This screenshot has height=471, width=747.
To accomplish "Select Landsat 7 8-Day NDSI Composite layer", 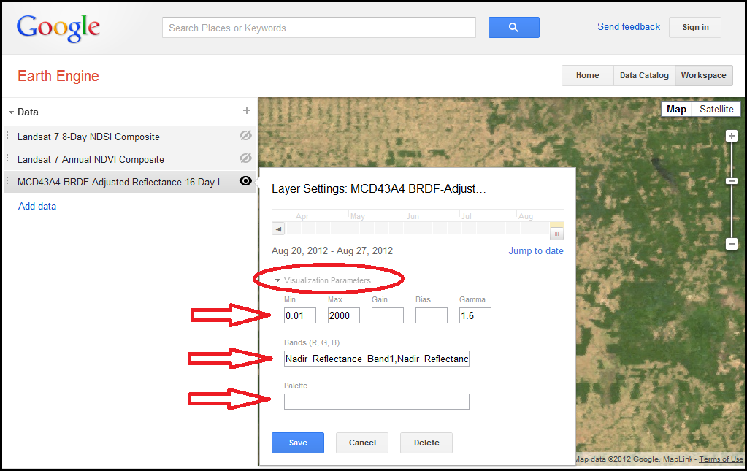I will pyautogui.click(x=88, y=137).
